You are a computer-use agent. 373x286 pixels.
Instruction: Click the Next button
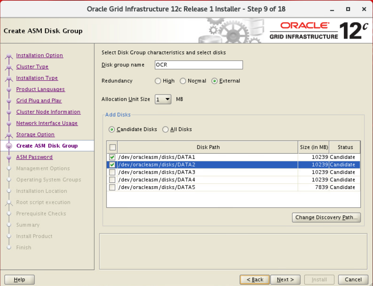click(285, 280)
